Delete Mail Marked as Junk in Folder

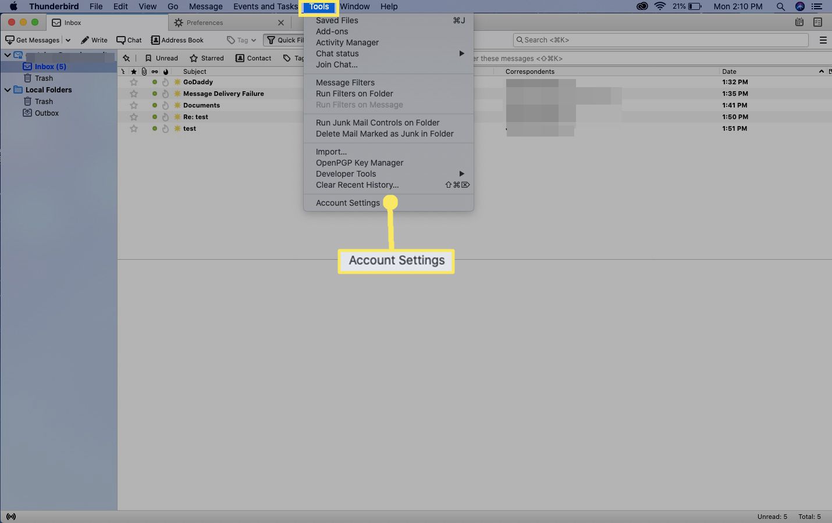point(385,134)
